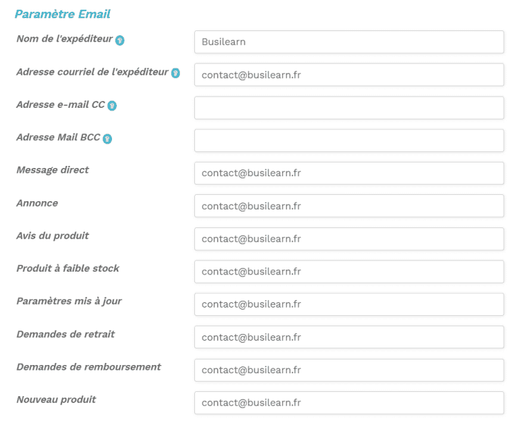Click the Paramètres mis à jour label
The height and width of the screenshot is (421, 517).
click(x=69, y=301)
